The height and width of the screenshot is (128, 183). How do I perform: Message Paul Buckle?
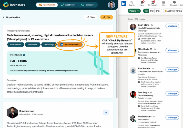[172, 69]
